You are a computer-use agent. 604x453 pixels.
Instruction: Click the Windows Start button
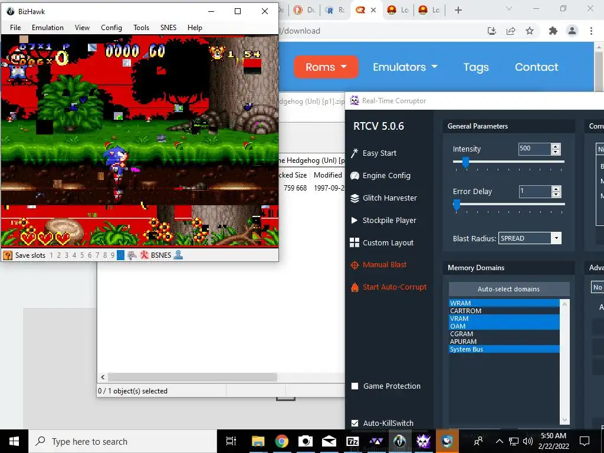pos(14,441)
